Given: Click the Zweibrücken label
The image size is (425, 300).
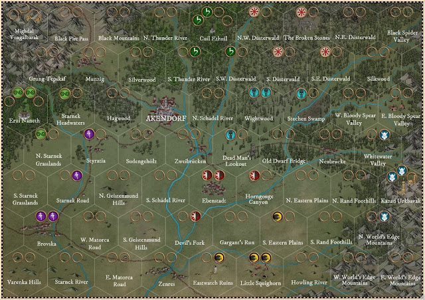Looking at the screenshot, I should 191,161.
